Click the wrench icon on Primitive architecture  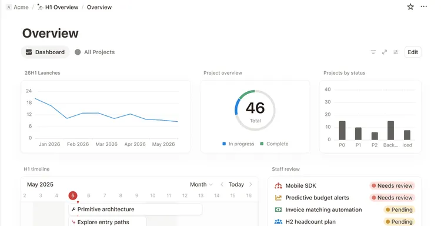pyautogui.click(x=73, y=210)
